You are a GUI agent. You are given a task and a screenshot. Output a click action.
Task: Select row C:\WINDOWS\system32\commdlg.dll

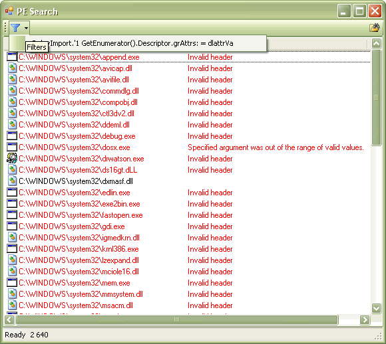coord(188,91)
